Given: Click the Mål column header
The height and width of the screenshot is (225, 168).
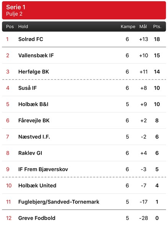Looking at the screenshot, I should (x=143, y=26).
